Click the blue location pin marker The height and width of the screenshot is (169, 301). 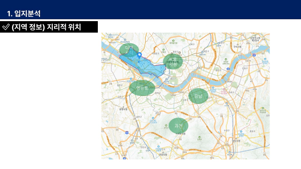pyautogui.click(x=139, y=55)
